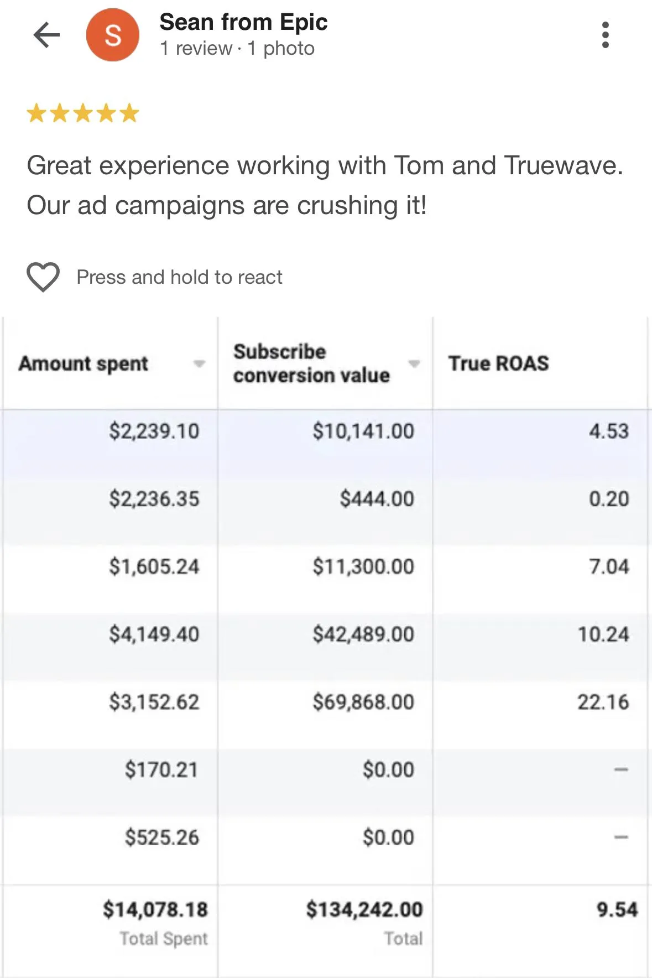Select the 22.16 True ROAS value
The image size is (652, 978).
[603, 702]
